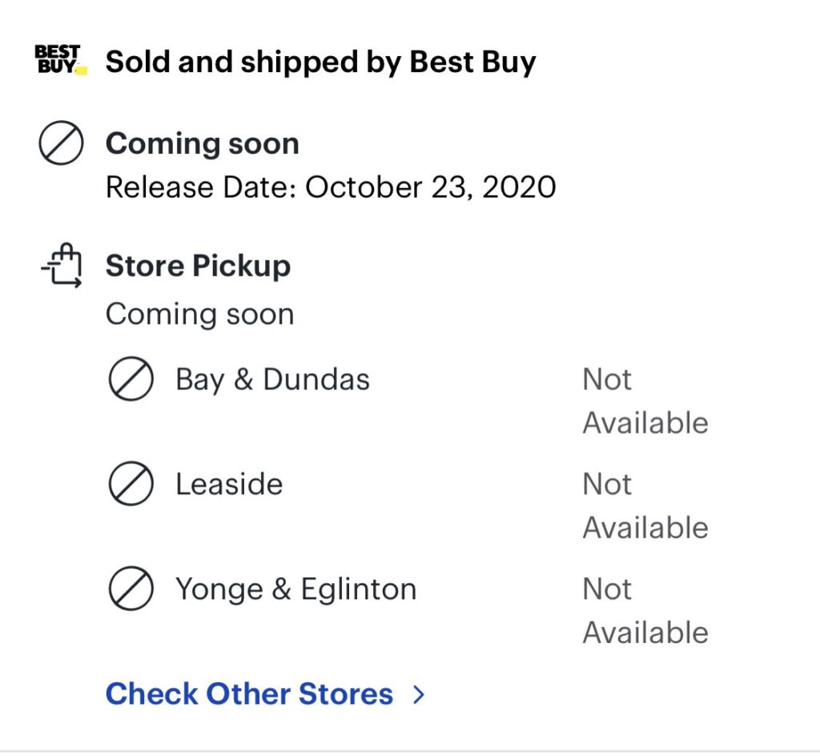This screenshot has width=820, height=756.
Task: Click the Best Buy logo icon
Action: click(x=61, y=59)
